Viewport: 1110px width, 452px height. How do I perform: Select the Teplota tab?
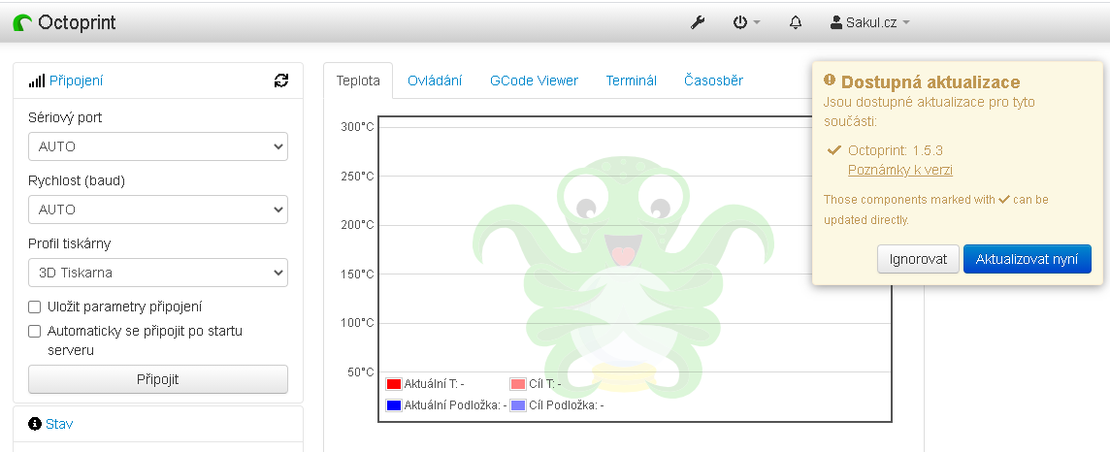click(358, 81)
